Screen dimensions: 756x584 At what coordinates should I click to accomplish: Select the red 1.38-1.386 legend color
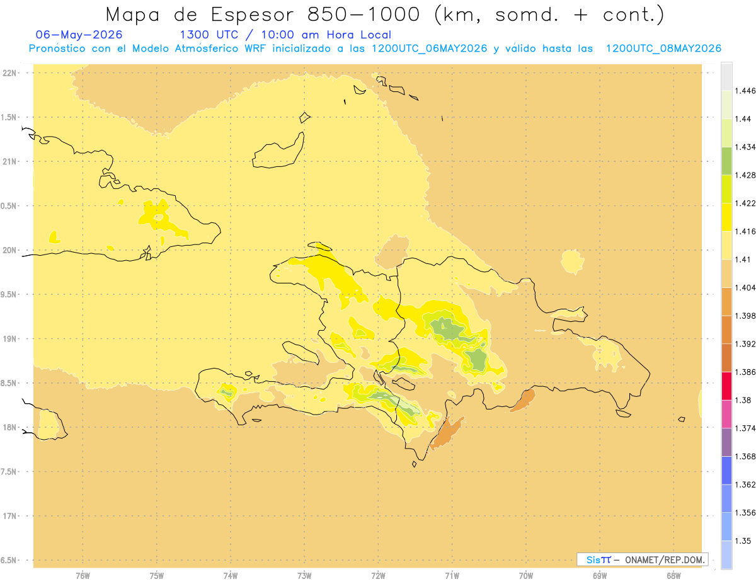[726, 386]
